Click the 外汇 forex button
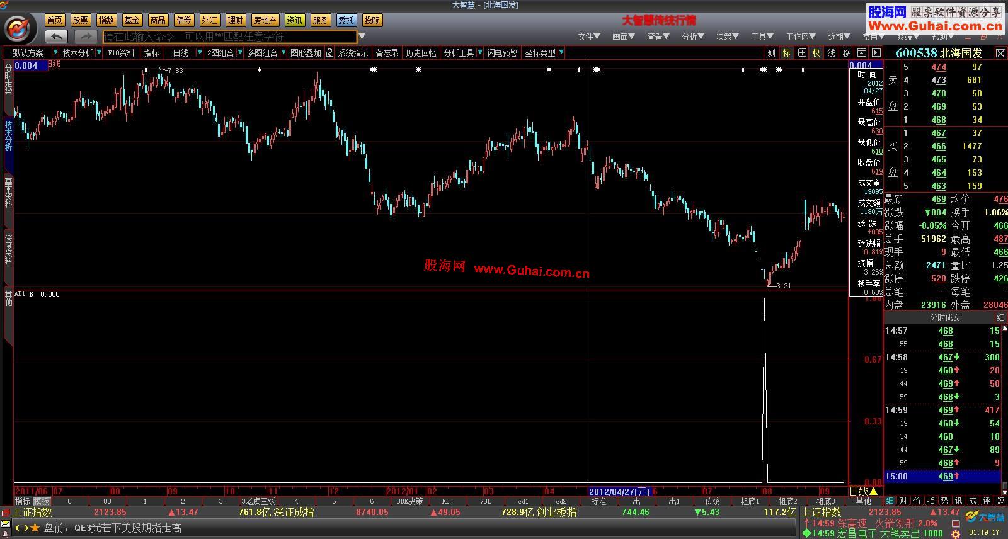 (209, 20)
